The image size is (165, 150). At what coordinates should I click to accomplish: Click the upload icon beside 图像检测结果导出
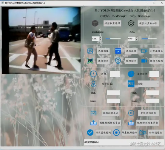pyautogui.click(x=93, y=123)
